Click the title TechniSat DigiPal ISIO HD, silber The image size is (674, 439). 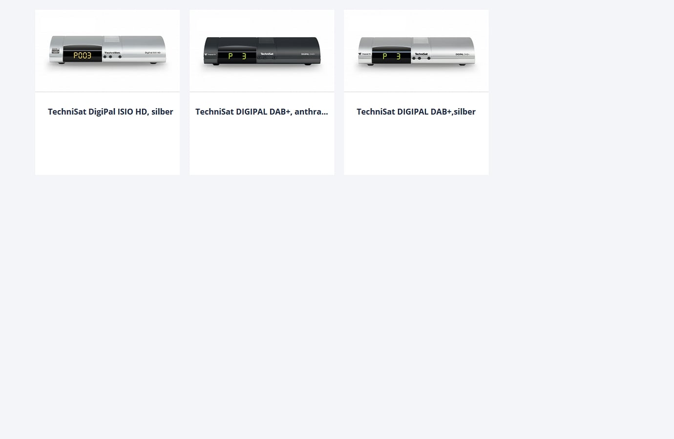[x=110, y=112]
